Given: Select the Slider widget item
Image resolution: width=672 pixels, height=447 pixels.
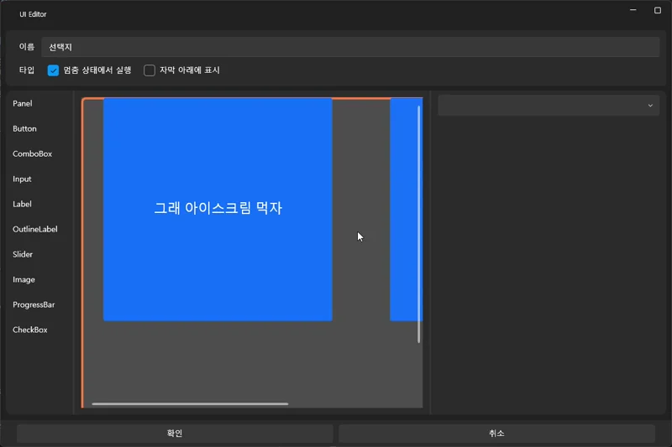Looking at the screenshot, I should [23, 254].
